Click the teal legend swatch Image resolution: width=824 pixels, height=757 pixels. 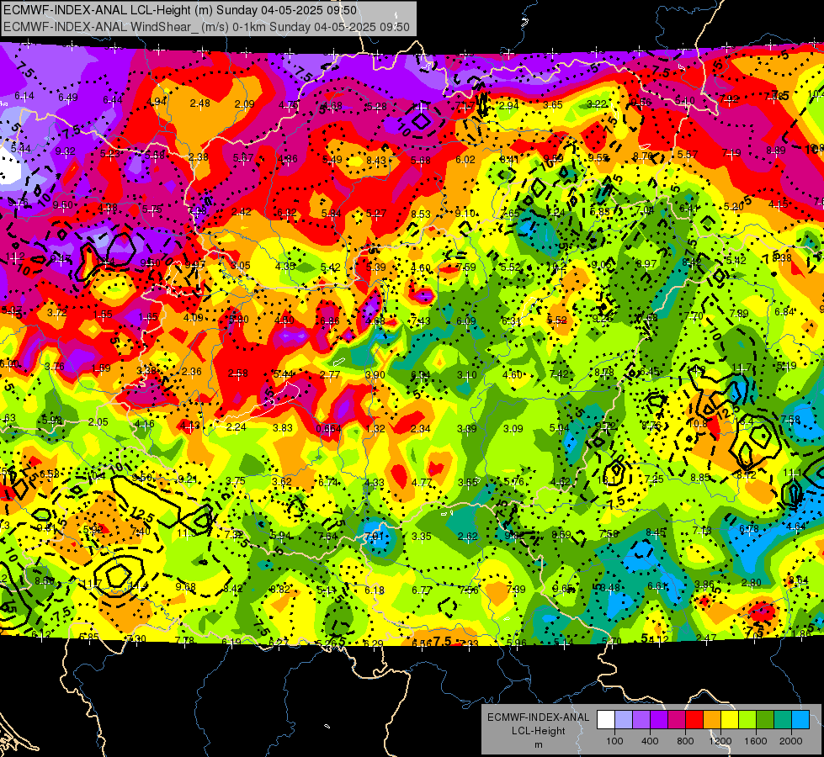(x=783, y=720)
